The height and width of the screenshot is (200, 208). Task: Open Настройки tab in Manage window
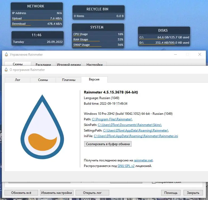click(x=95, y=64)
